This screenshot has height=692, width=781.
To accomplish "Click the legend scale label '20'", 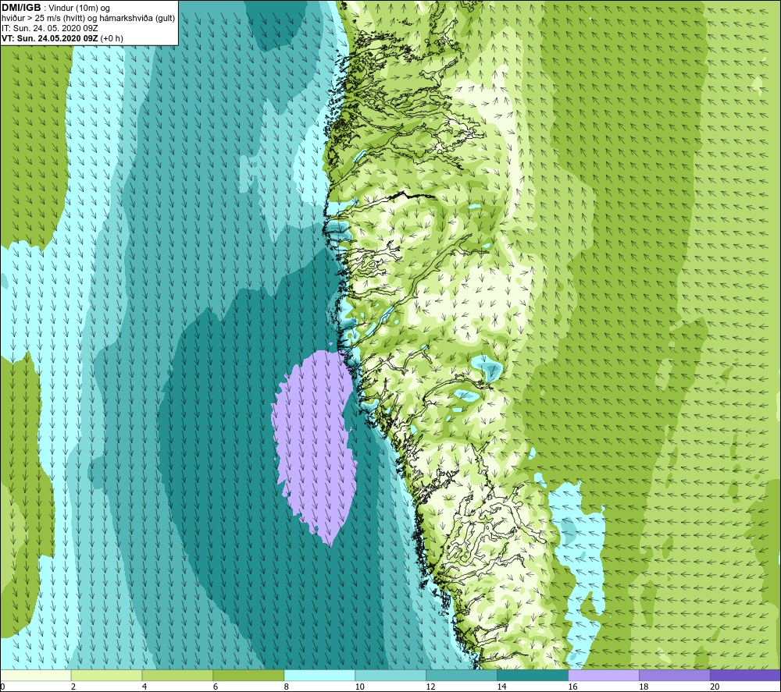I will click(715, 687).
